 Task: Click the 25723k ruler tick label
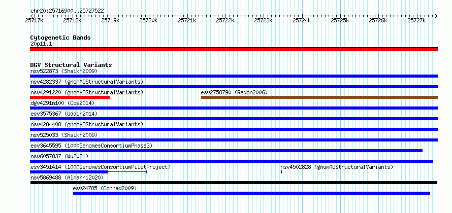[x=263, y=20]
